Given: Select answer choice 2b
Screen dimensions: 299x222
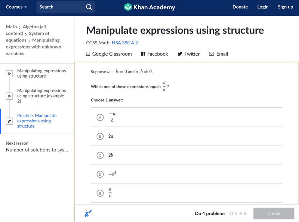Looking at the screenshot, I should [100, 155].
